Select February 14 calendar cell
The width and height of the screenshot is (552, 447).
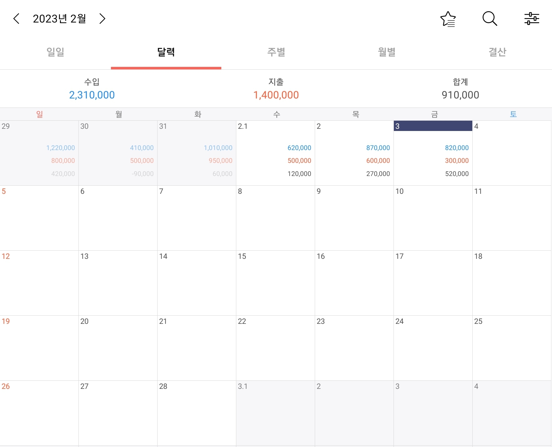pyautogui.click(x=197, y=283)
